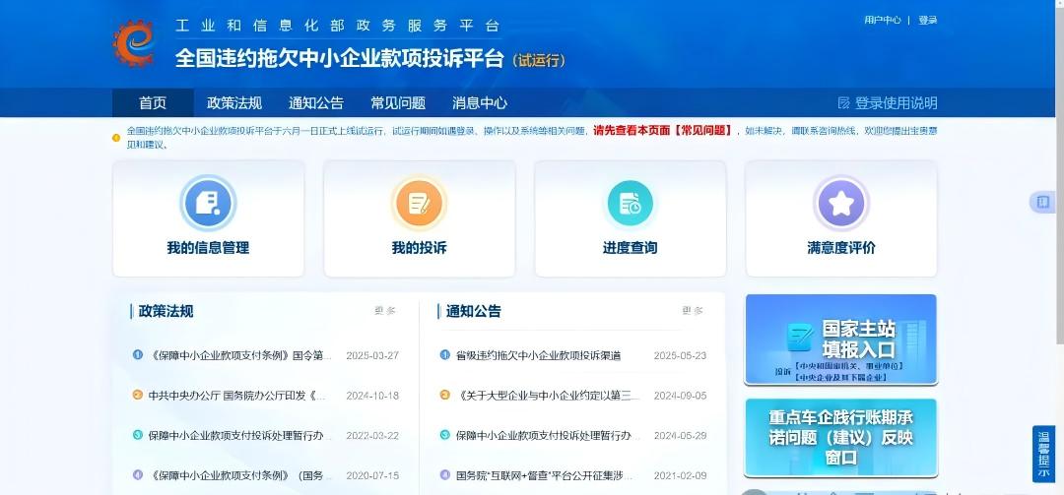
Task: Open 我的投诉 orange edit icon
Action: (x=419, y=204)
